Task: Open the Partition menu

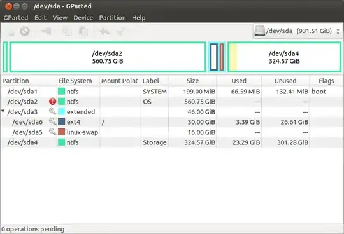Action: click(x=113, y=18)
